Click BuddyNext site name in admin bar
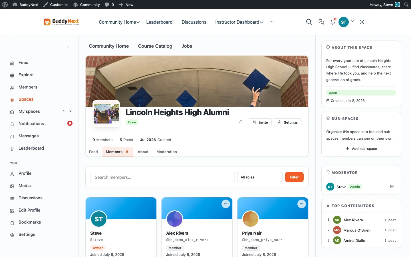411x257 pixels. (x=25, y=5)
